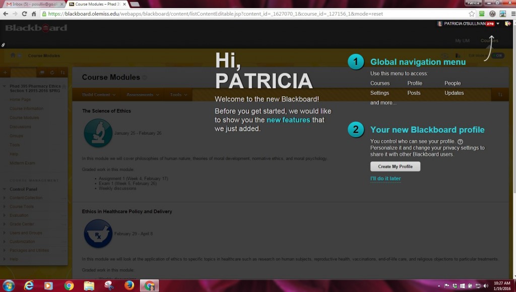Click the reorder icon on the content toolbar
516x292 pixels.
pos(500,94)
